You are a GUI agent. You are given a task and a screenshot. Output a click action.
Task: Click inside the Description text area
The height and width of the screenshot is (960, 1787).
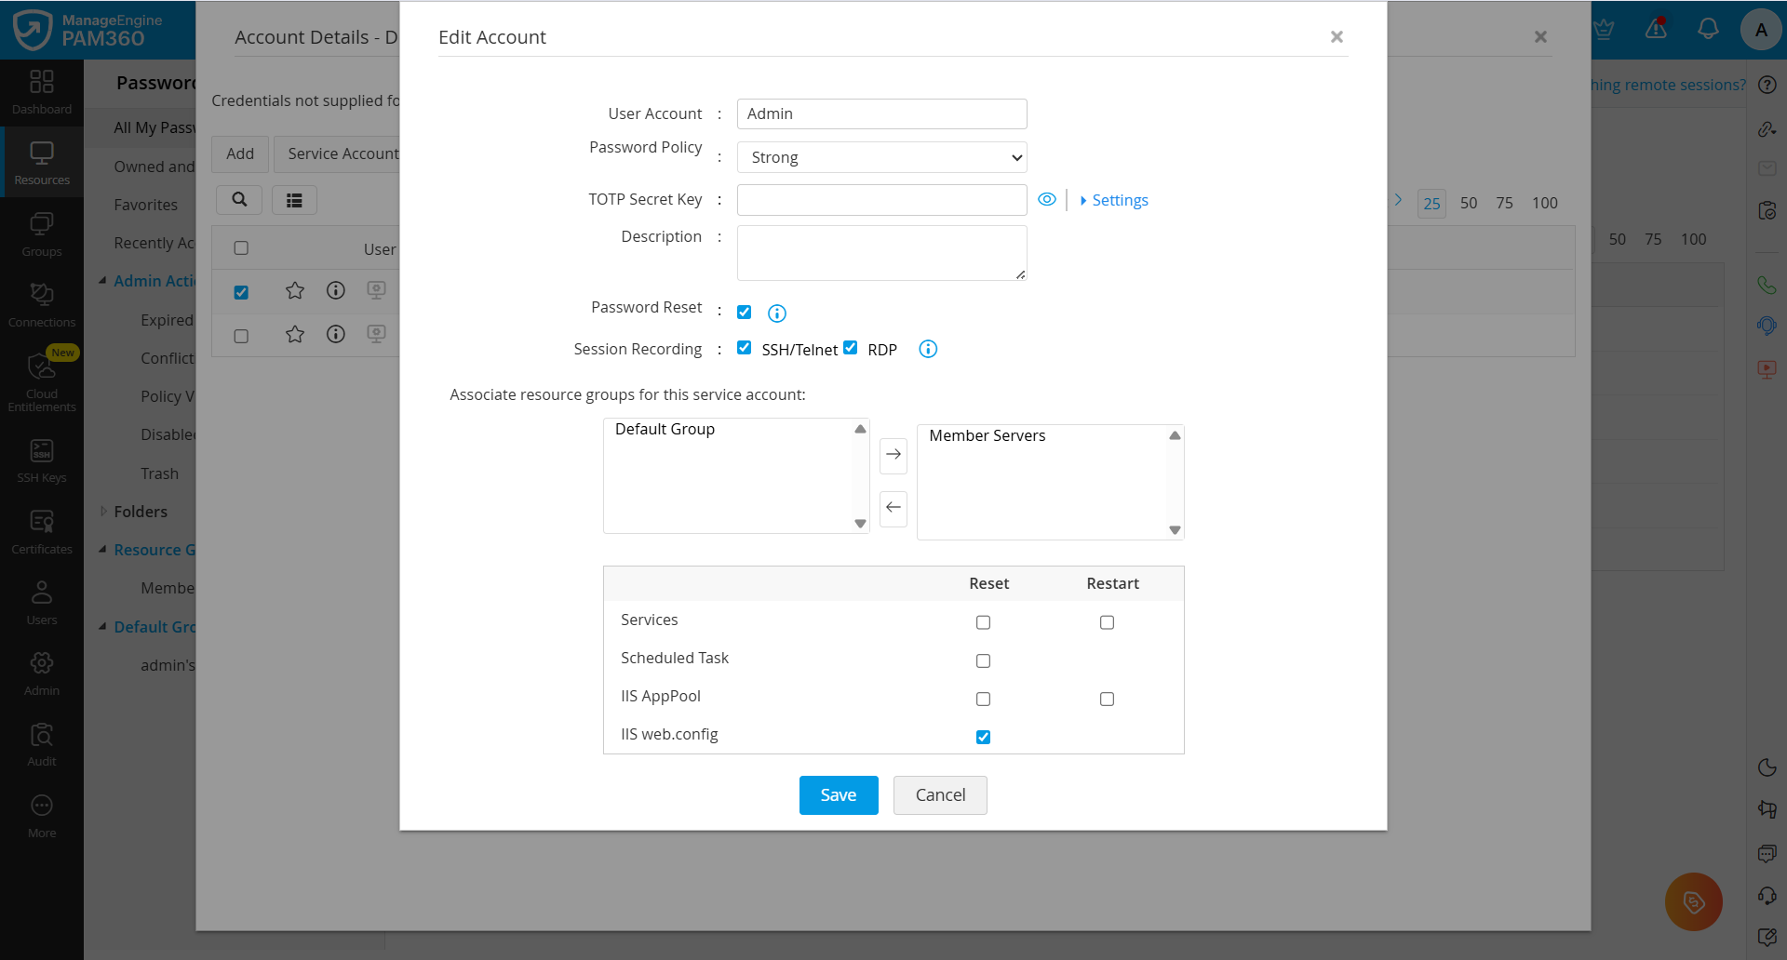[880, 252]
